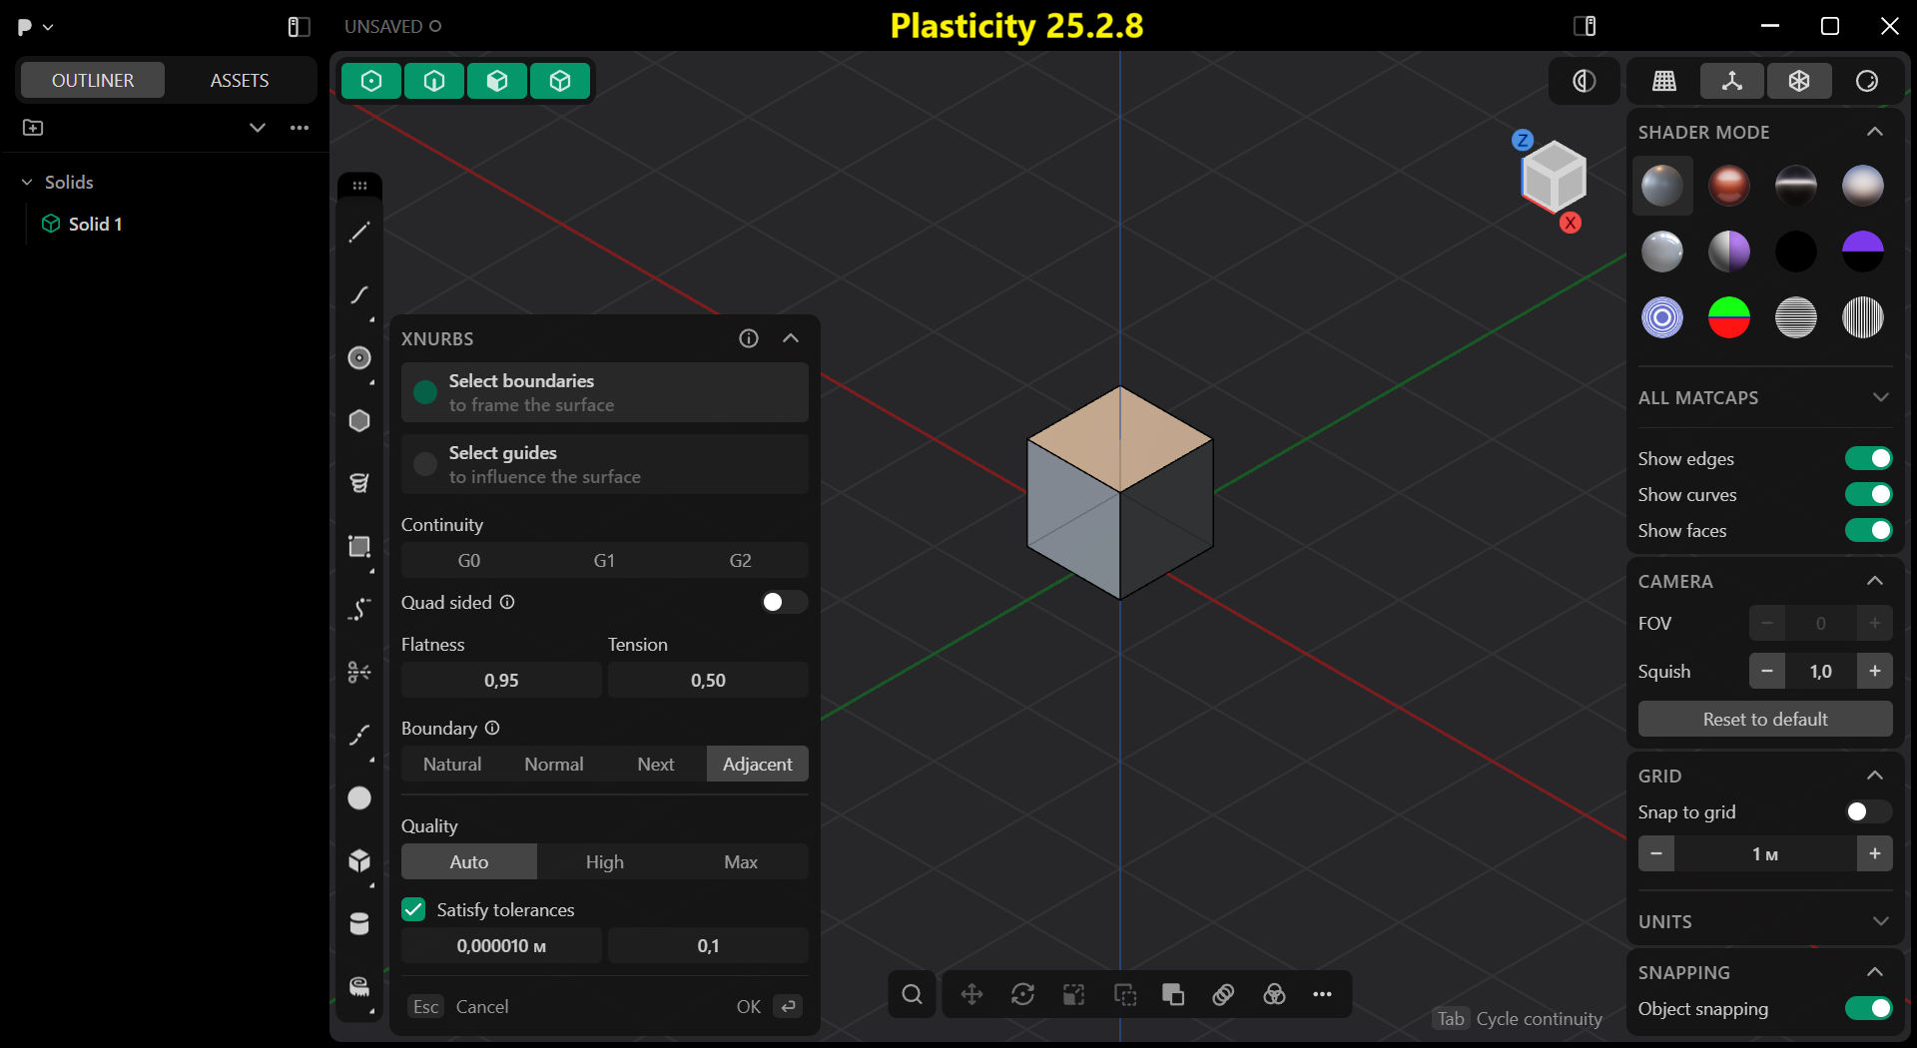Select G1 continuity option
Image resolution: width=1917 pixels, height=1048 pixels.
[604, 560]
